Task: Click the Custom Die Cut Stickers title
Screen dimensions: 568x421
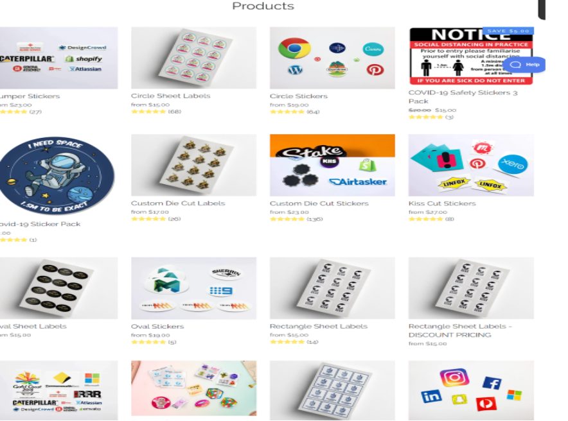Action: (319, 203)
